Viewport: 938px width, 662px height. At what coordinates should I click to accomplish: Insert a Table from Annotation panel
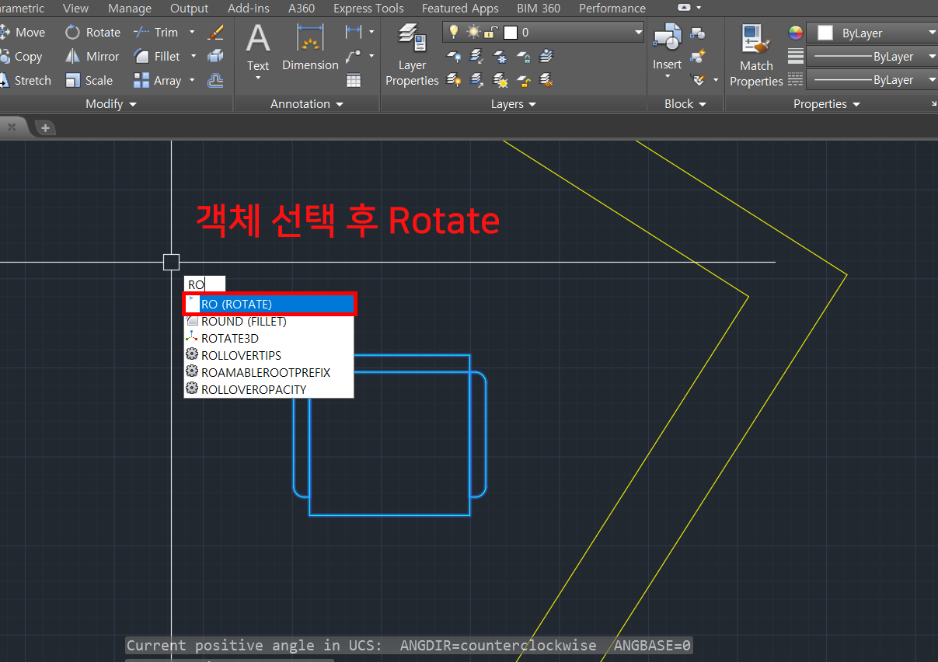point(354,80)
